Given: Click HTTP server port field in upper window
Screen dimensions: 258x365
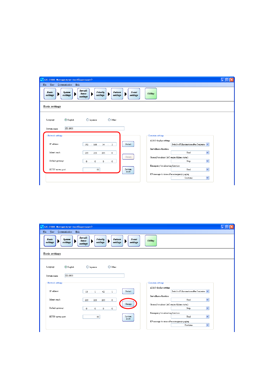Looking at the screenshot, I should click(x=91, y=170).
